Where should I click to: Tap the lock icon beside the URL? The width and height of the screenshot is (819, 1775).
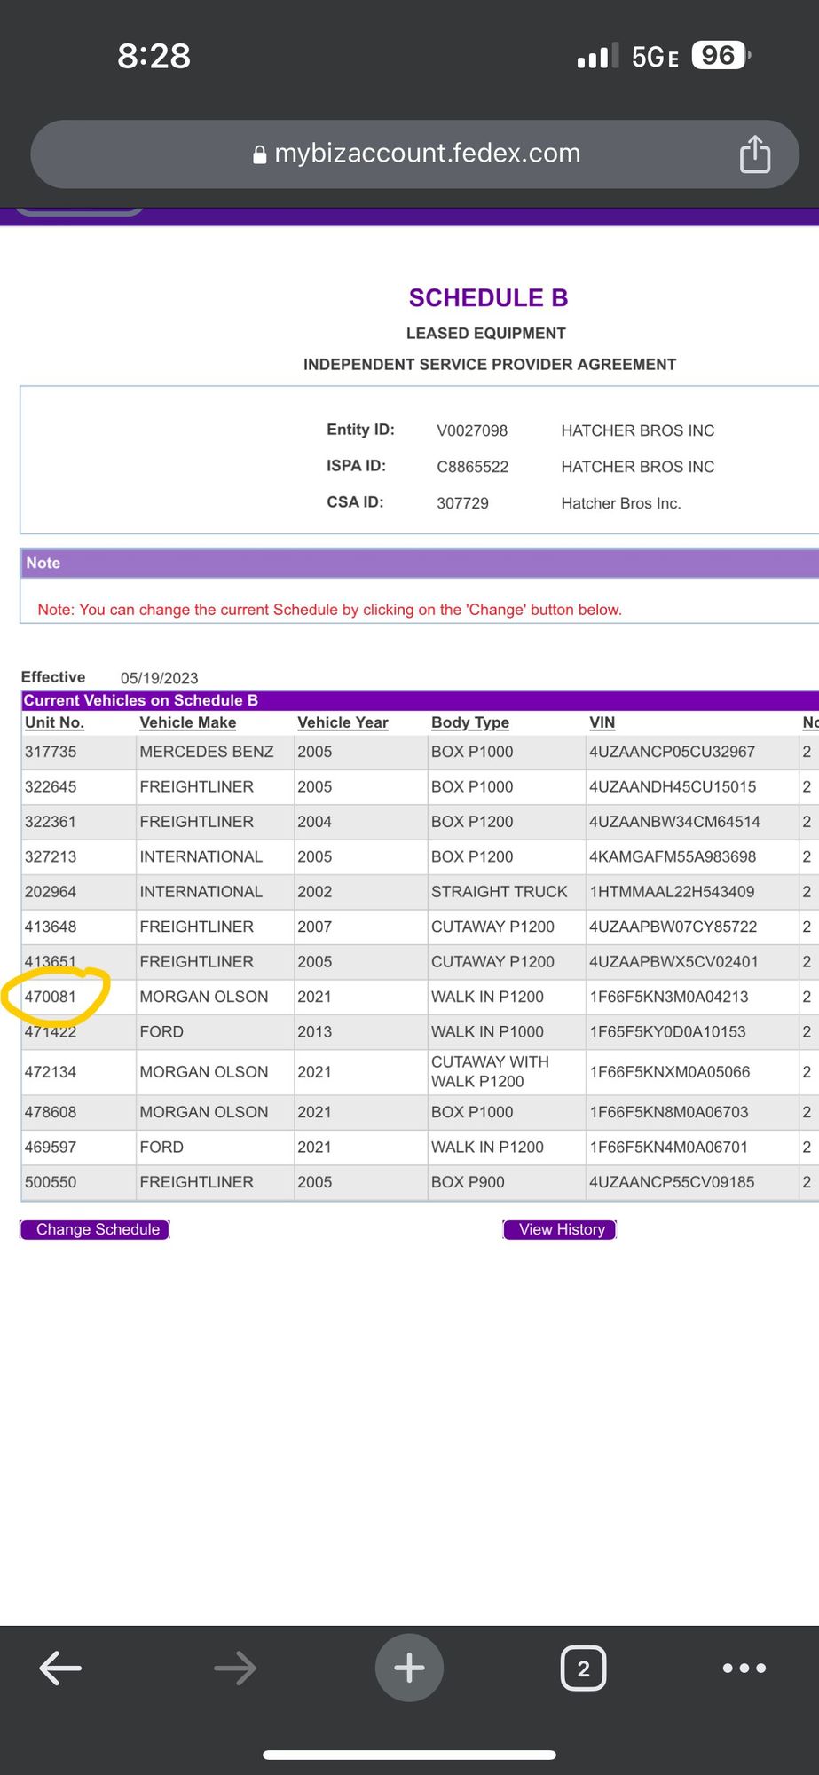[259, 155]
